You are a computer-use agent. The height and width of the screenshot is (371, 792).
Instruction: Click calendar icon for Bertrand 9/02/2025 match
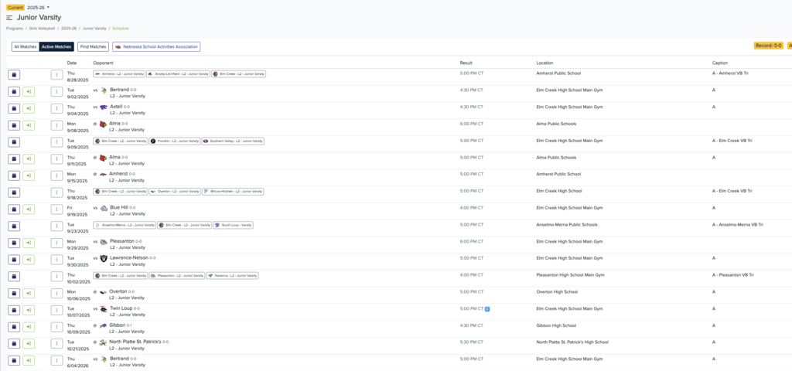pos(14,91)
